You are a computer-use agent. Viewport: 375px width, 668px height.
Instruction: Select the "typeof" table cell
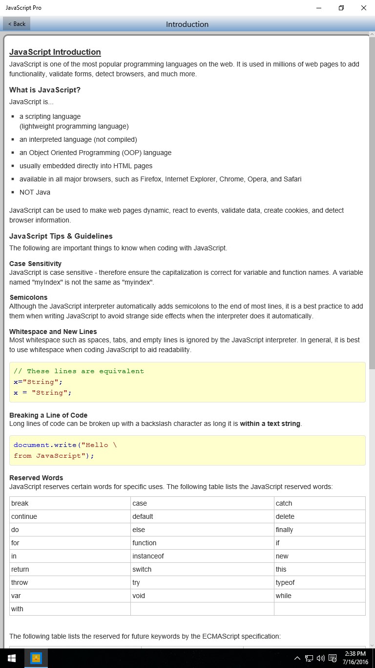[319, 582]
